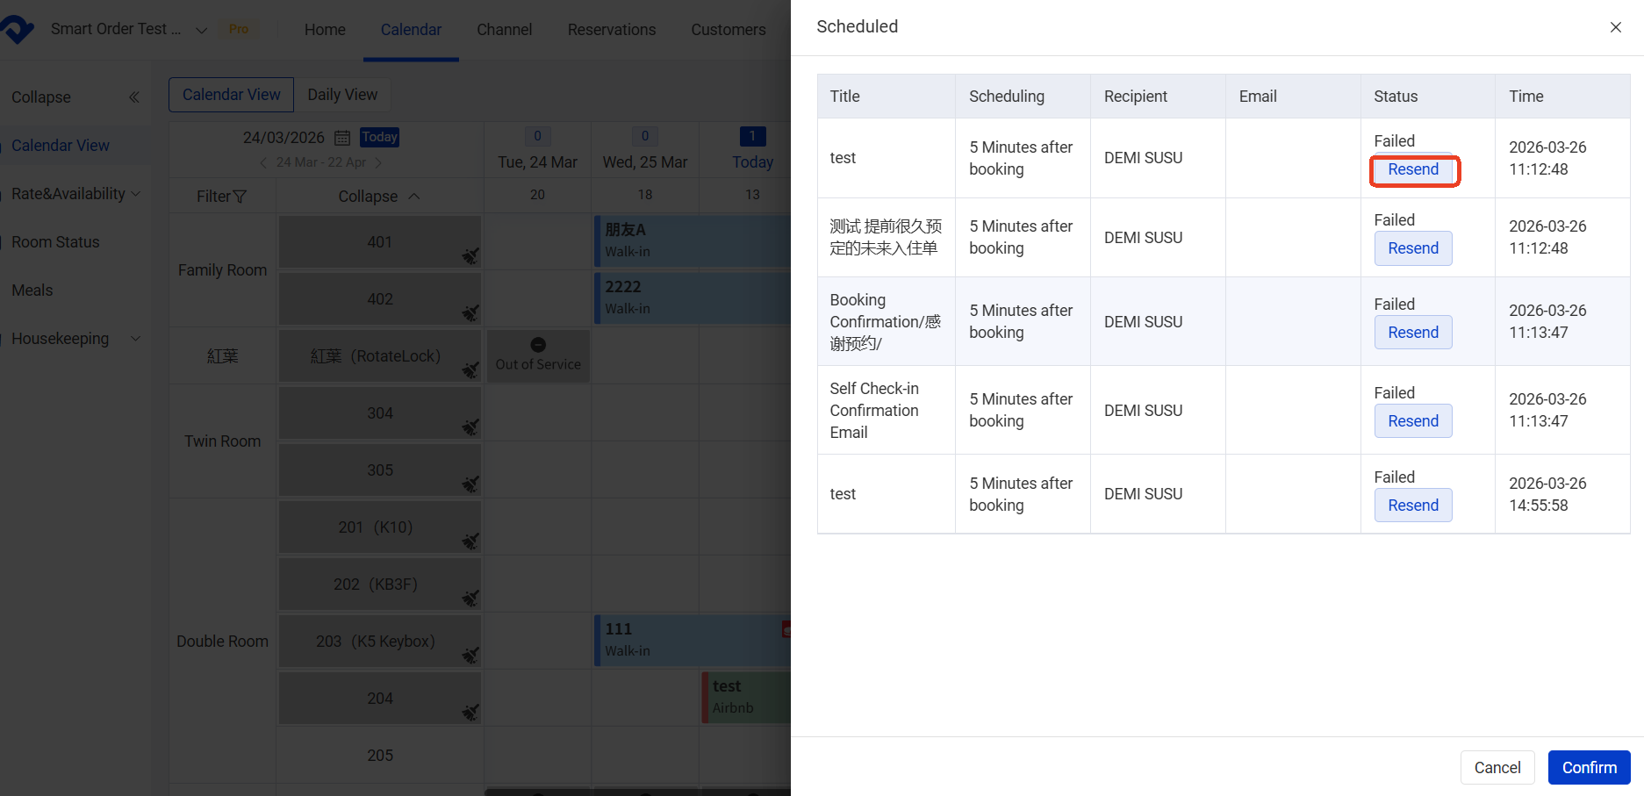Expand the Housekeeping sidebar menu
This screenshot has height=796, width=1644.
point(136,339)
